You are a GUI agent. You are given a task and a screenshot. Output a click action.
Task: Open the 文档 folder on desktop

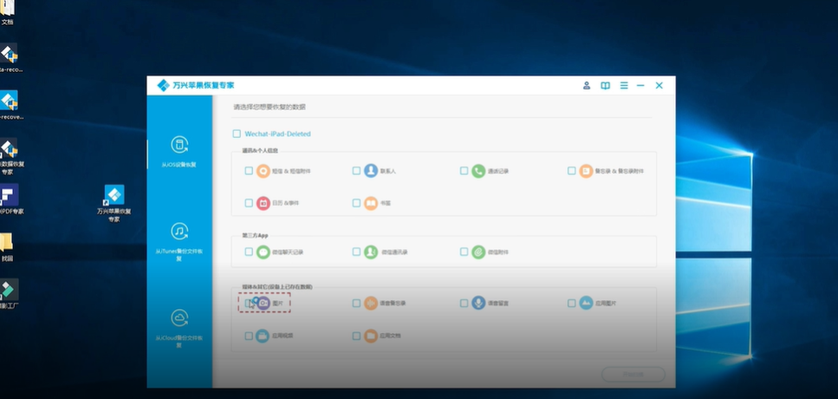coord(7,13)
